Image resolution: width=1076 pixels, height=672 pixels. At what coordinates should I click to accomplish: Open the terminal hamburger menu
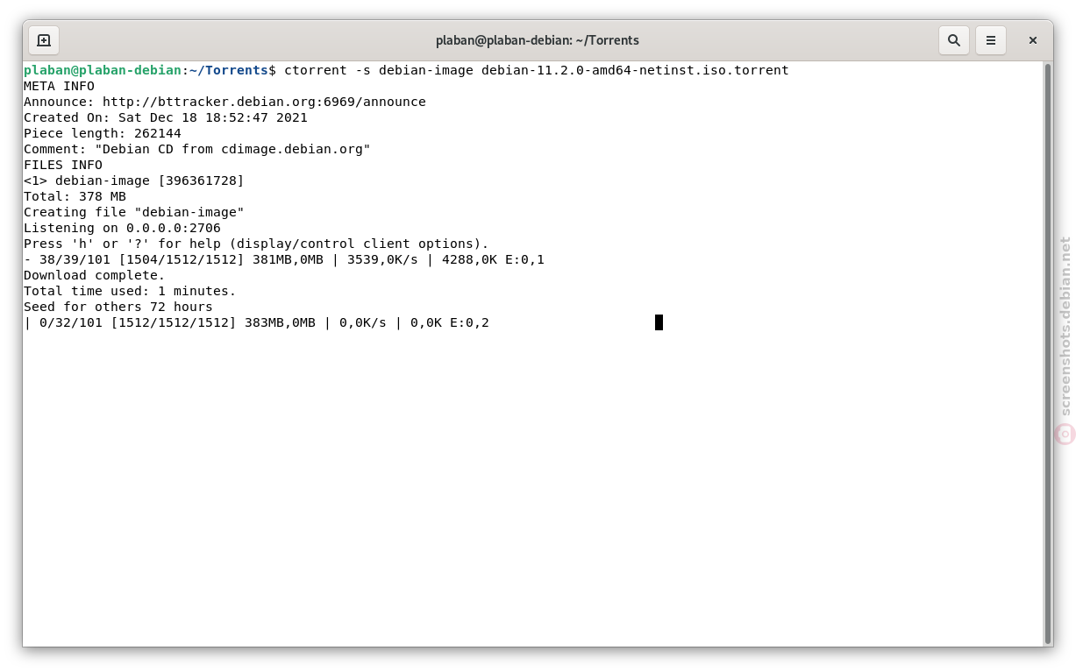(991, 40)
